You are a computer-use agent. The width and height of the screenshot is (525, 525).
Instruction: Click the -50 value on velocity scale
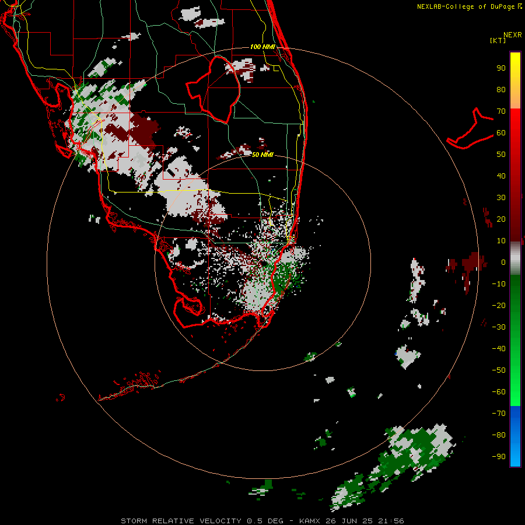pos(499,370)
